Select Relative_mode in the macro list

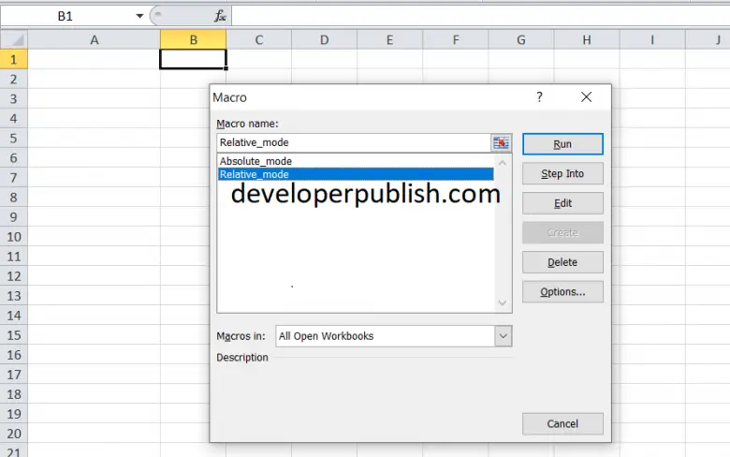click(x=255, y=174)
